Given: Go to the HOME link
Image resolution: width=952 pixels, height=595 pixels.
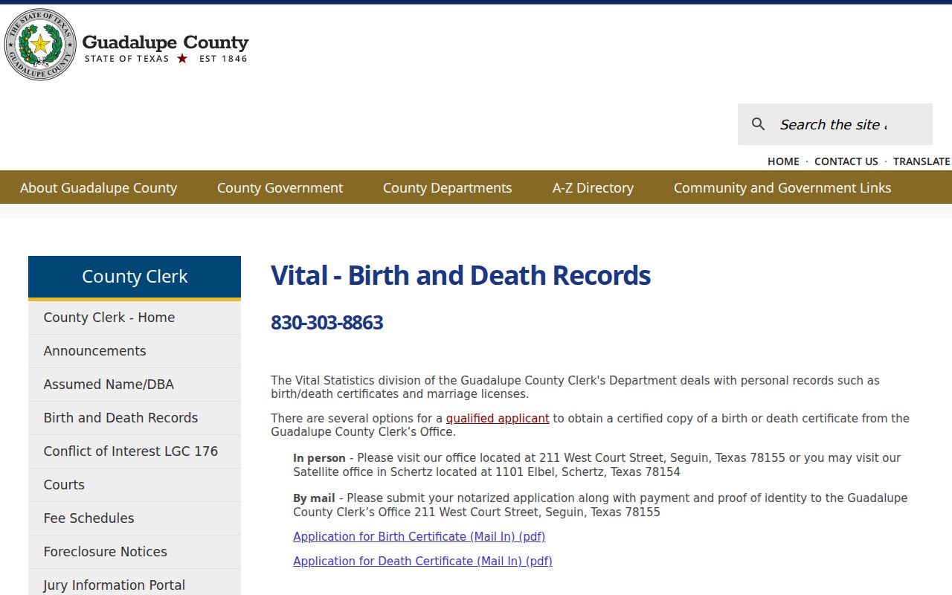Looking at the screenshot, I should pyautogui.click(x=783, y=161).
